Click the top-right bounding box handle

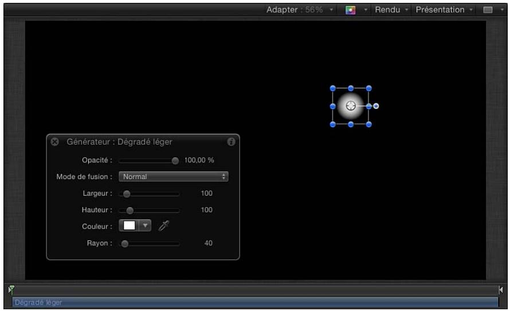tap(369, 88)
